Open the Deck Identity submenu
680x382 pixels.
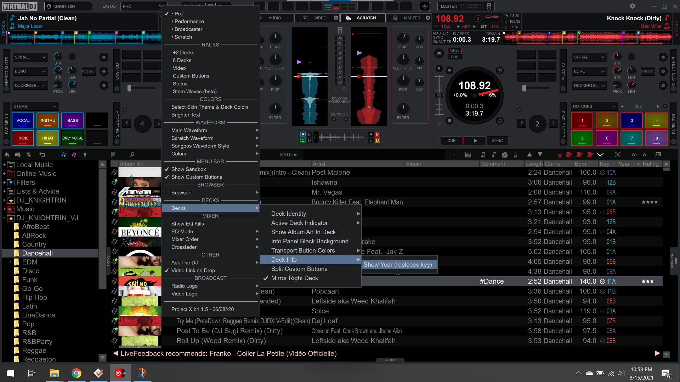pos(311,214)
